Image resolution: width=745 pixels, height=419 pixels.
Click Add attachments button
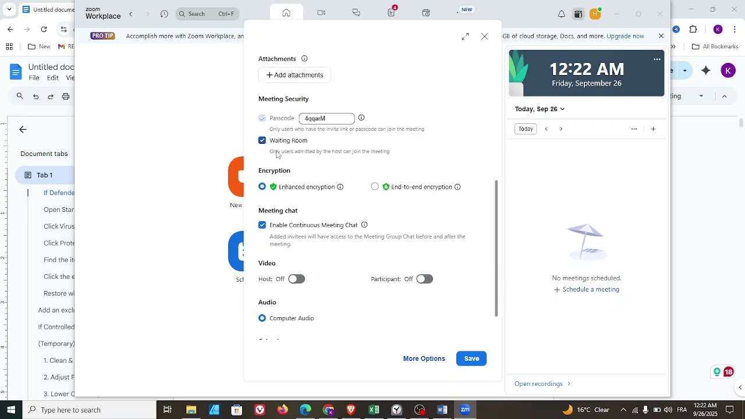[x=295, y=75]
